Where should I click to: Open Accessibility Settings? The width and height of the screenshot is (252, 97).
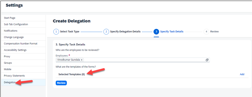tap(23, 50)
